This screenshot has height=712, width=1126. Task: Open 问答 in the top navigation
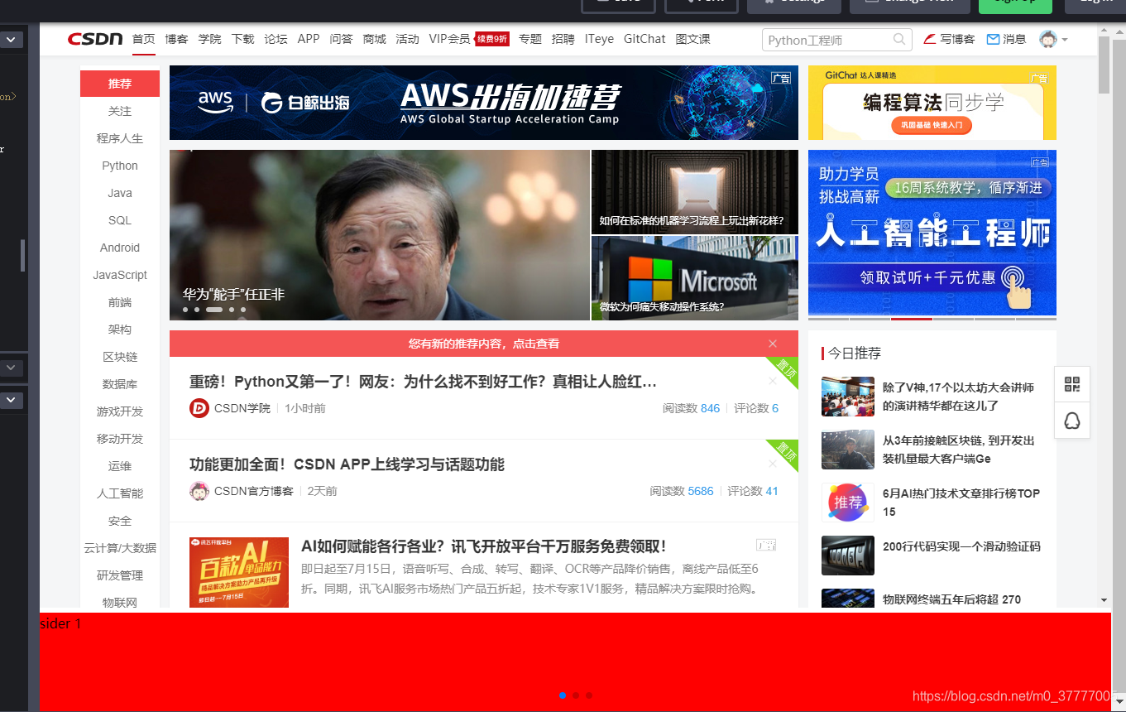341,39
